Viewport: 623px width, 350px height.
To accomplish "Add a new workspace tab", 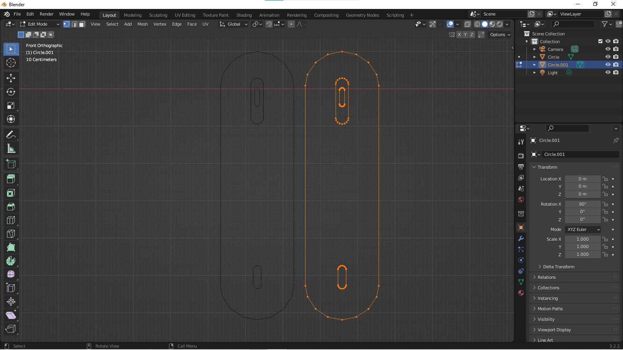I will point(412,15).
